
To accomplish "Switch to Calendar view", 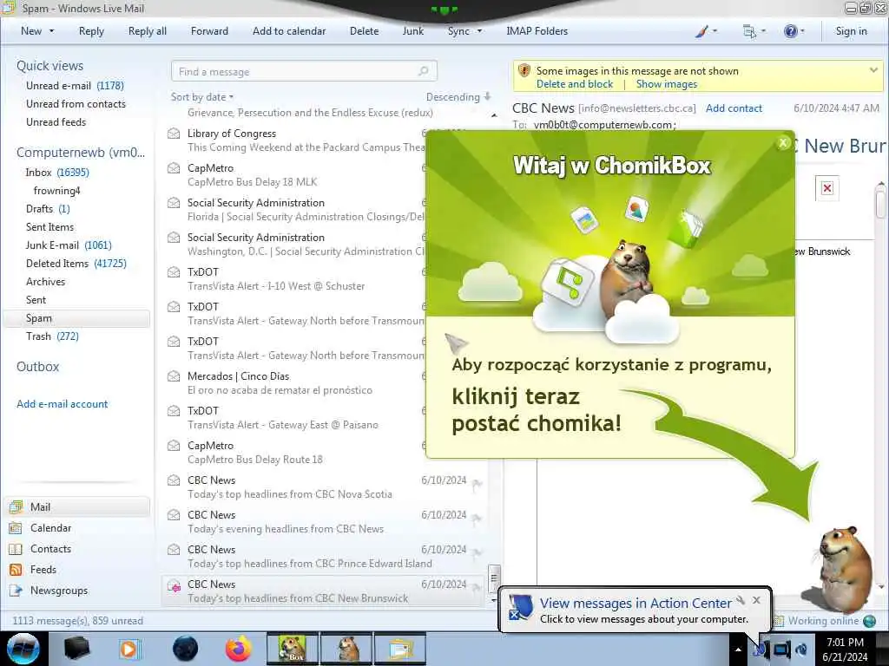I will (x=50, y=528).
